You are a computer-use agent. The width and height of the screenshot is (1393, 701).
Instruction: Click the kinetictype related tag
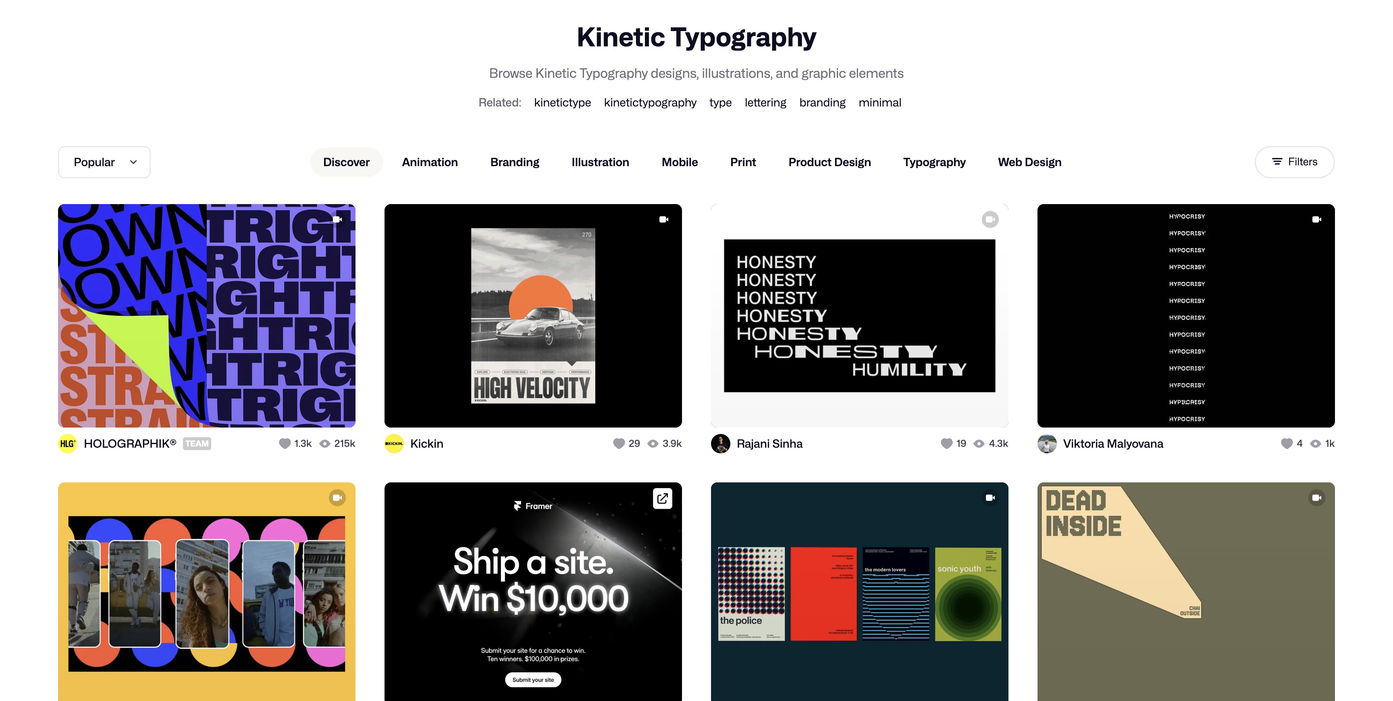pos(562,102)
